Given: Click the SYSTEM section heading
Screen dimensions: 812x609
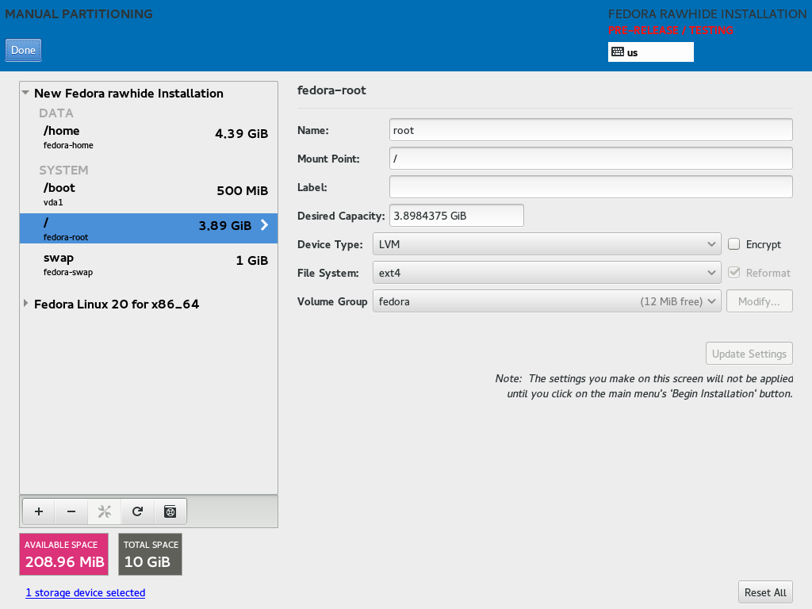Looking at the screenshot, I should tap(63, 170).
